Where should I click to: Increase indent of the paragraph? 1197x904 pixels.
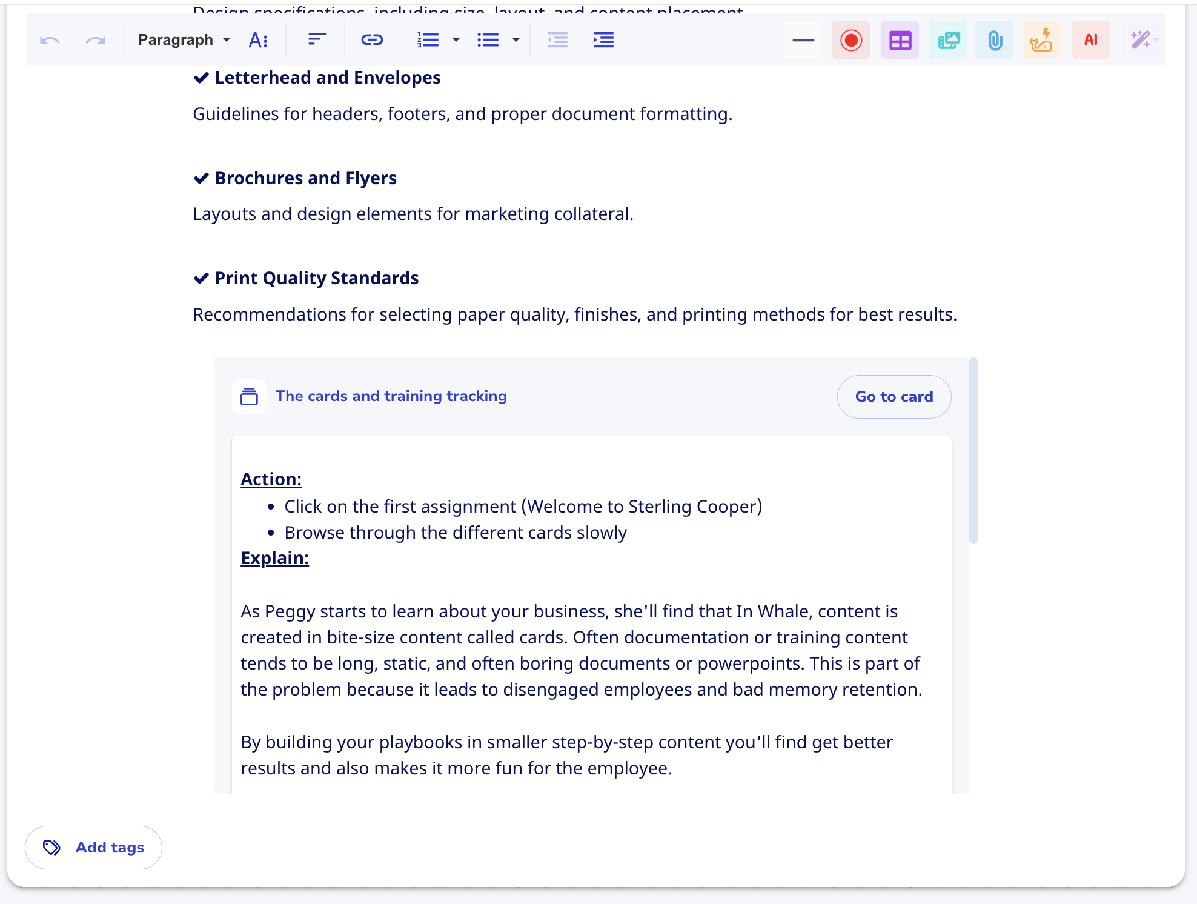coord(603,40)
